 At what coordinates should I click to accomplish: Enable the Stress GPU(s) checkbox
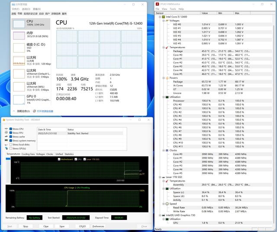tap(10, 148)
